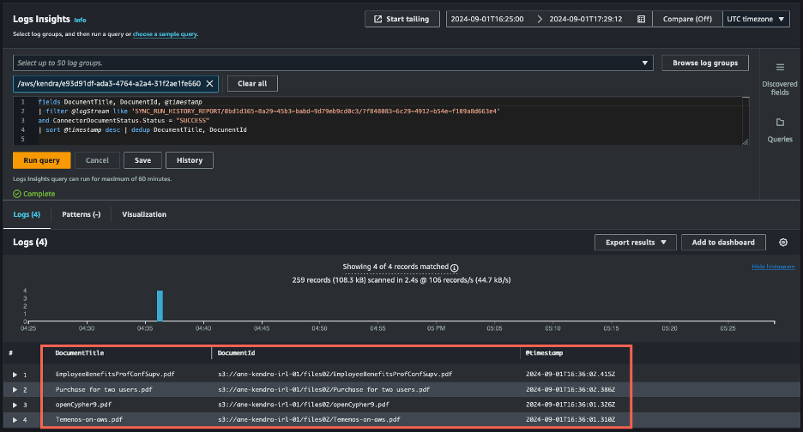Open the Export results dropdown
Screen dimensions: 803x432
tap(635, 243)
